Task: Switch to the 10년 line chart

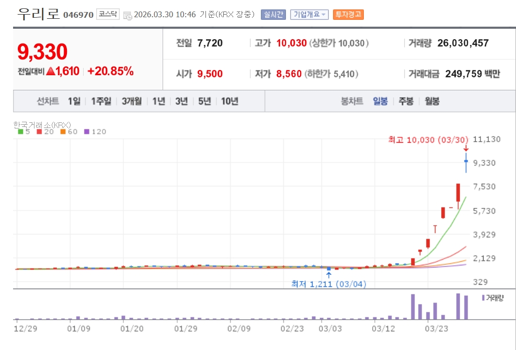Action: 230,101
